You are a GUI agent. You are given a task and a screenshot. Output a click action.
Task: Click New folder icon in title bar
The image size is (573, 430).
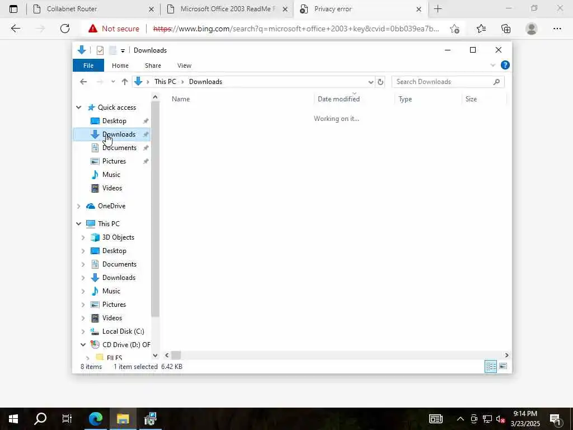click(x=112, y=50)
